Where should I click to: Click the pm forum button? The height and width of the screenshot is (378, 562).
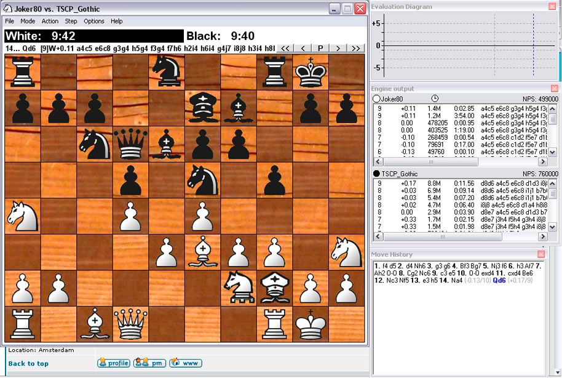click(x=149, y=363)
